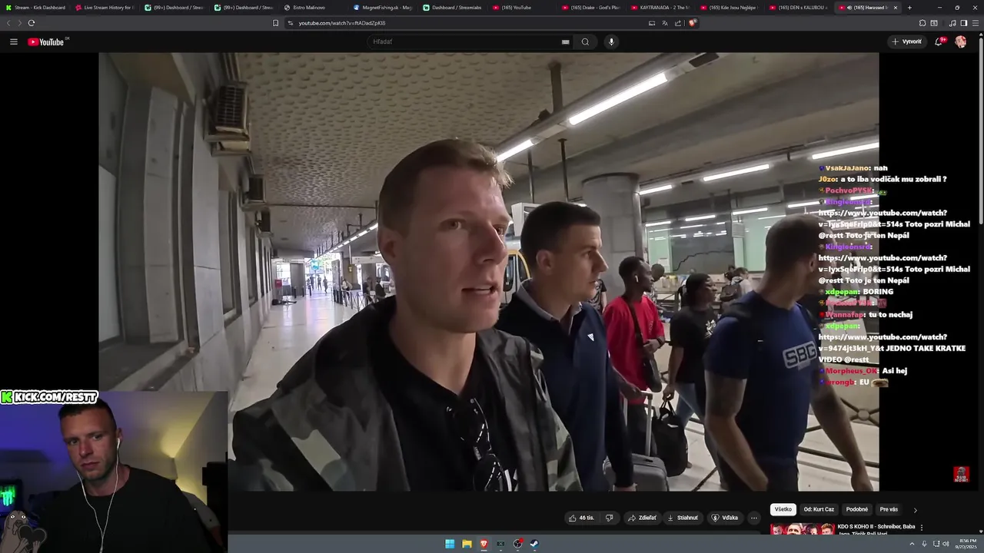
Task: Open more actions three-dot menu under video
Action: tap(754, 518)
